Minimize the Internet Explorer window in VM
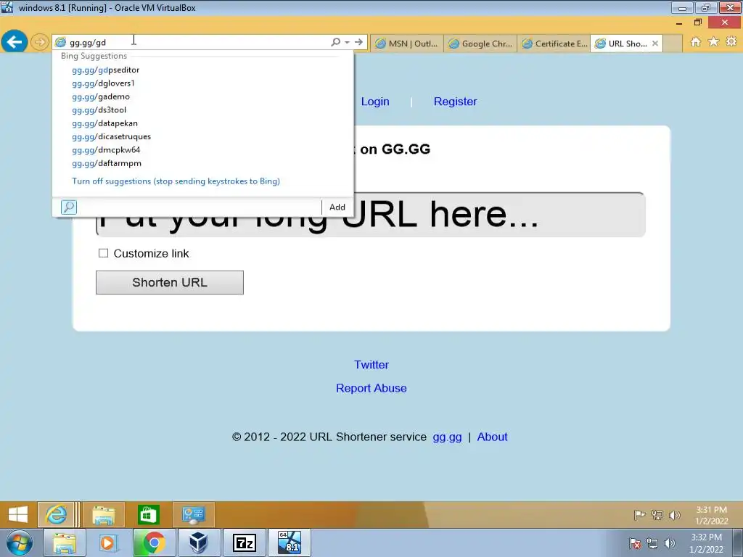 tap(679, 22)
